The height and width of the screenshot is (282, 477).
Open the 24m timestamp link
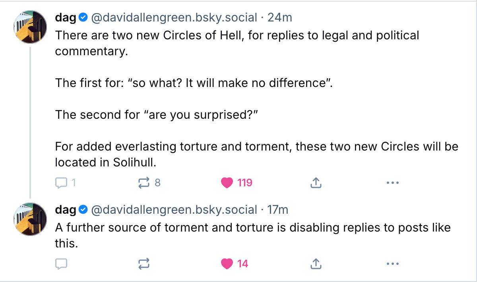[280, 18]
